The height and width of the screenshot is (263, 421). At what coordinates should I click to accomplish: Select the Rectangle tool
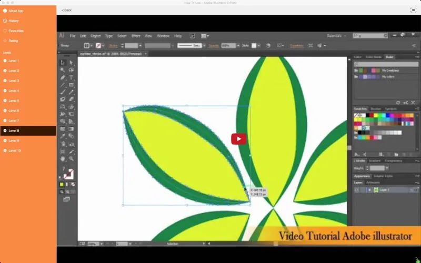pyautogui.click(x=71, y=85)
